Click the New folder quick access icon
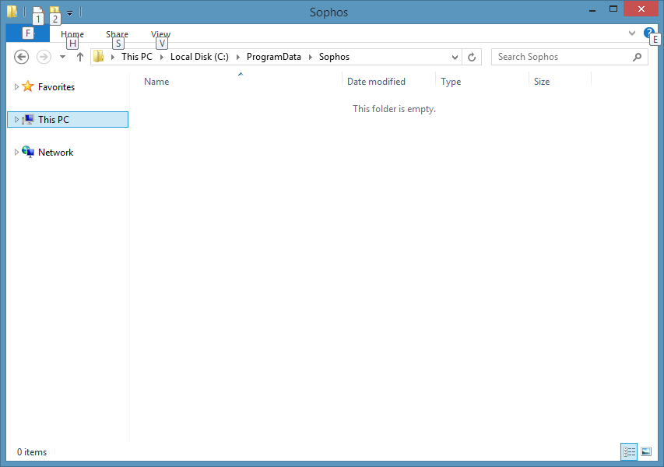 click(54, 12)
